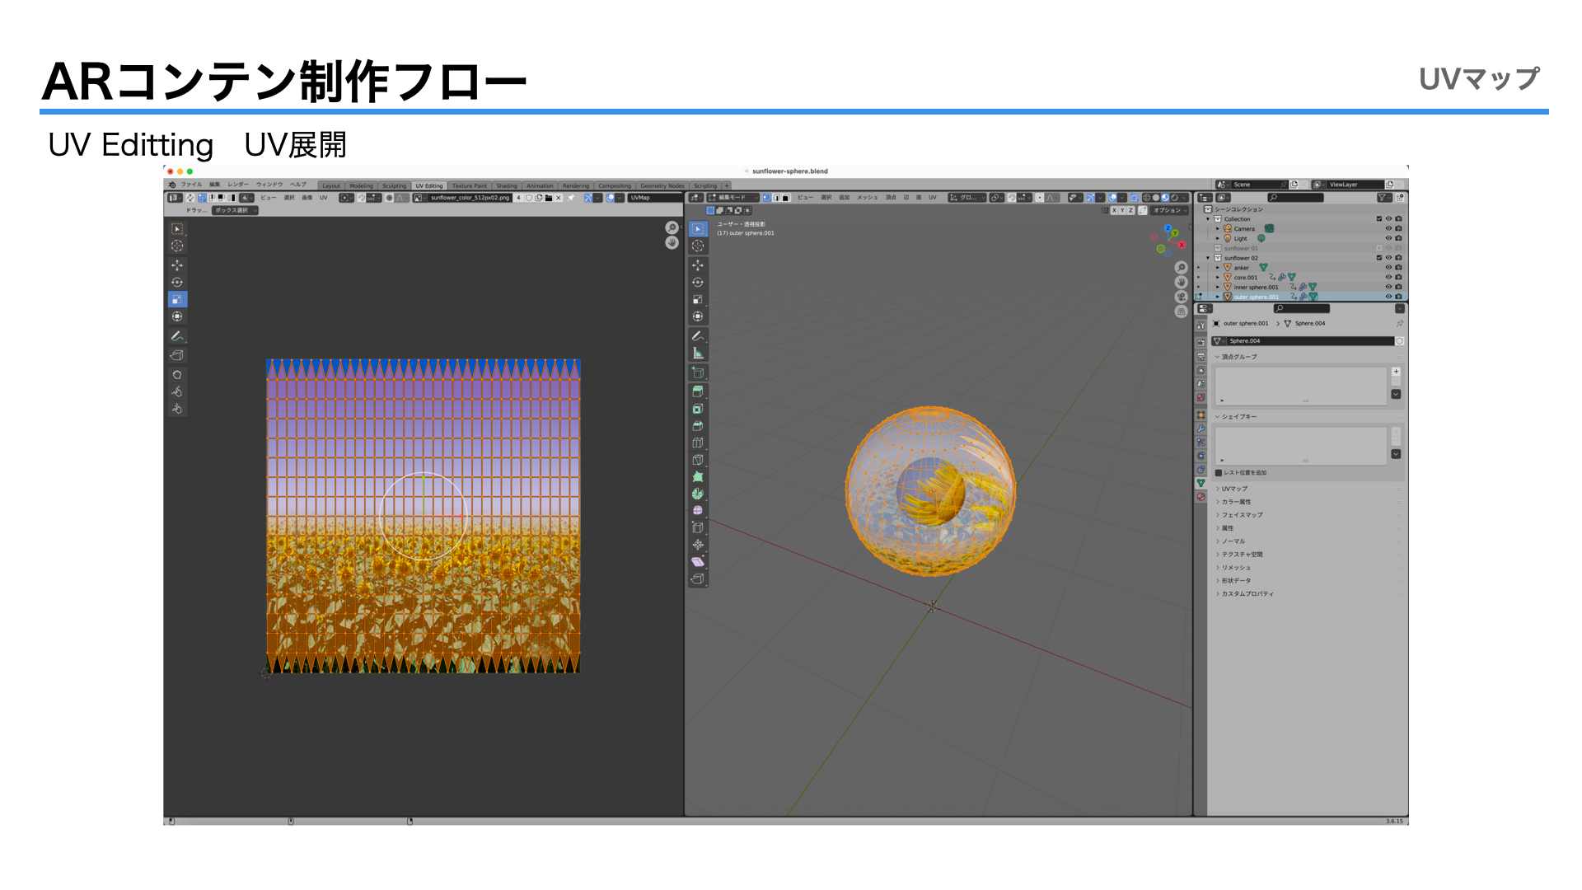The image size is (1582, 890).
Task: Uncheck the Collection exclude checkbox
Action: click(1378, 218)
